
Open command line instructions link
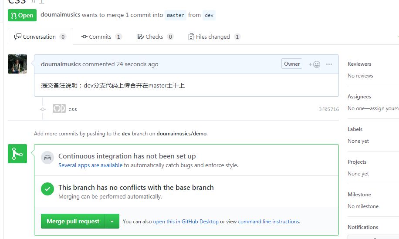[268, 222]
